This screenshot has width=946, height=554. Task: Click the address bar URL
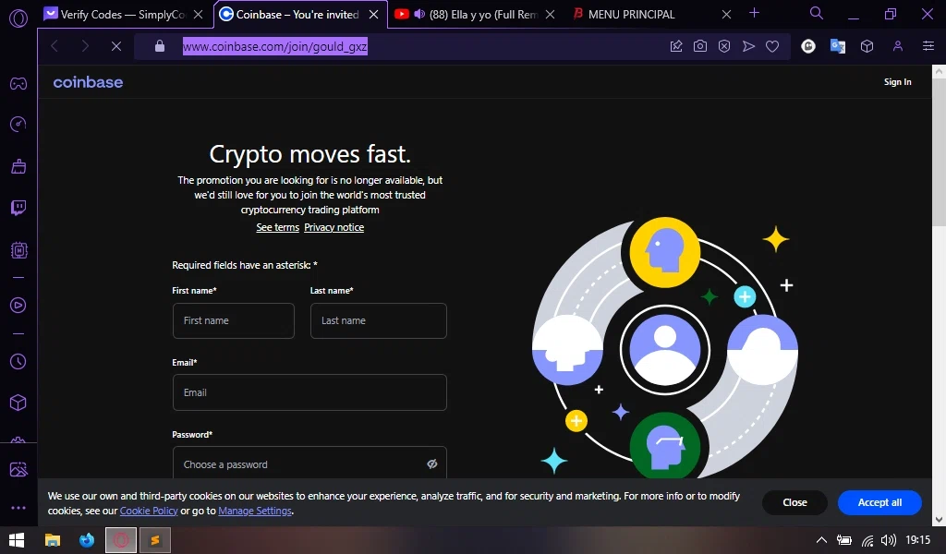click(x=275, y=46)
